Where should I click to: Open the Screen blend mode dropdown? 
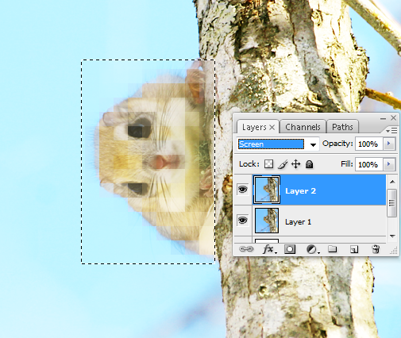tap(314, 144)
